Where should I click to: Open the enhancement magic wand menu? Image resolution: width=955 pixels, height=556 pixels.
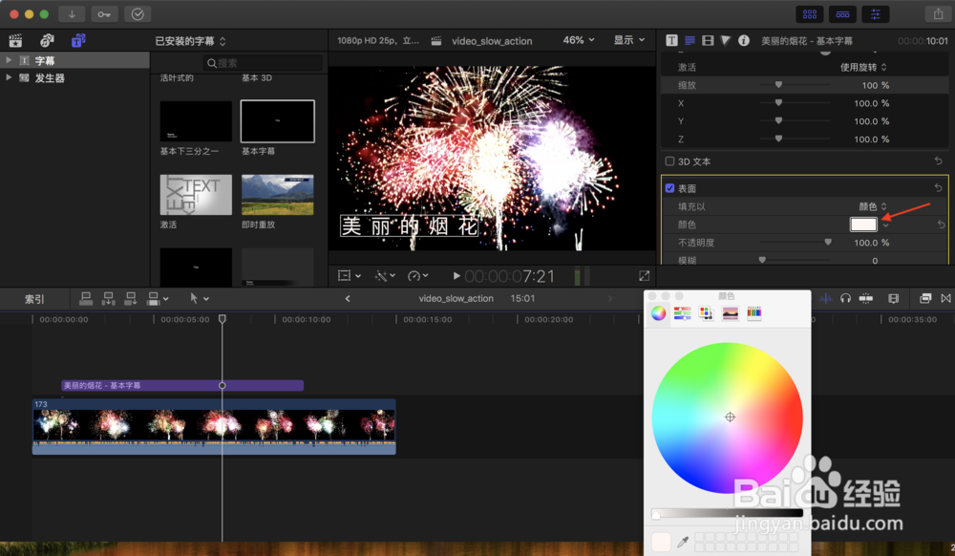pos(385,276)
